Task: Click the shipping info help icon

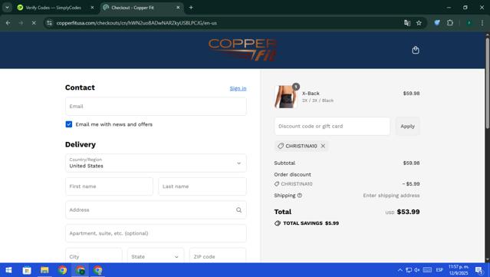Action: point(300,196)
